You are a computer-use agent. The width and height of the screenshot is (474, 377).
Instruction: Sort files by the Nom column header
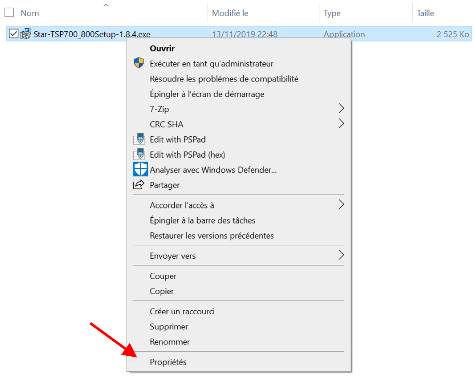[x=30, y=13]
